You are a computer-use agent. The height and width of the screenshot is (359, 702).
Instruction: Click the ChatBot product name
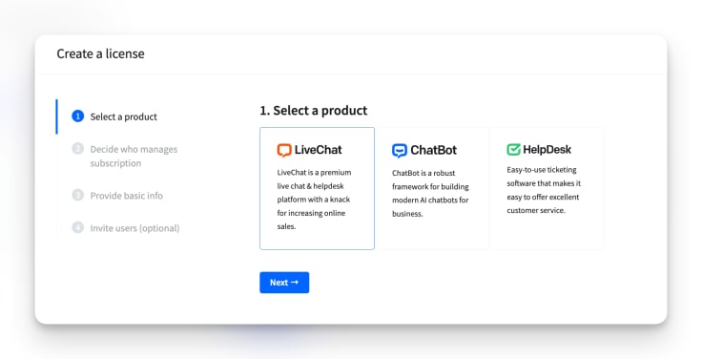[x=433, y=150]
